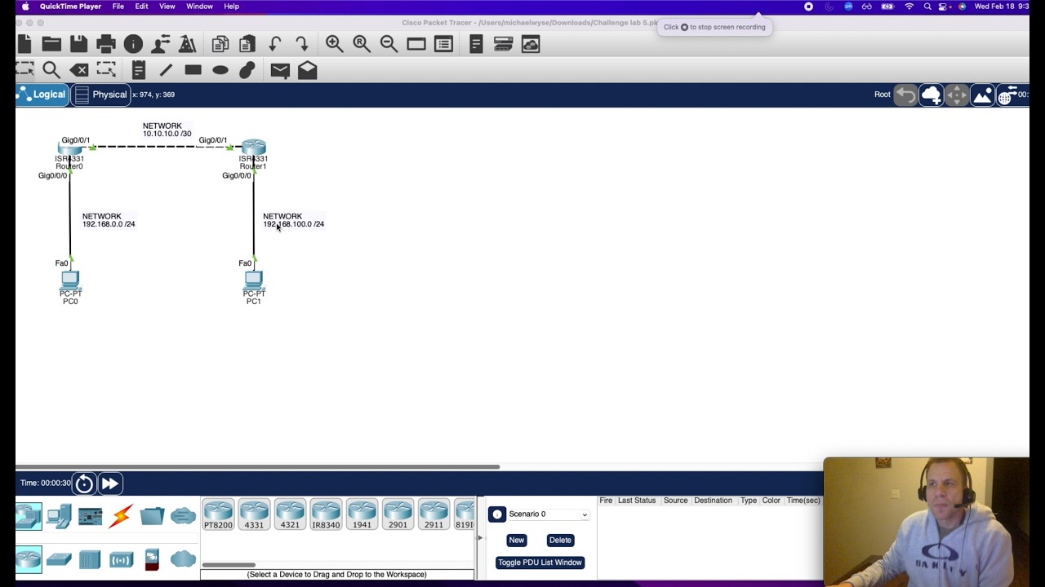Click the Delete scenario button

(560, 541)
